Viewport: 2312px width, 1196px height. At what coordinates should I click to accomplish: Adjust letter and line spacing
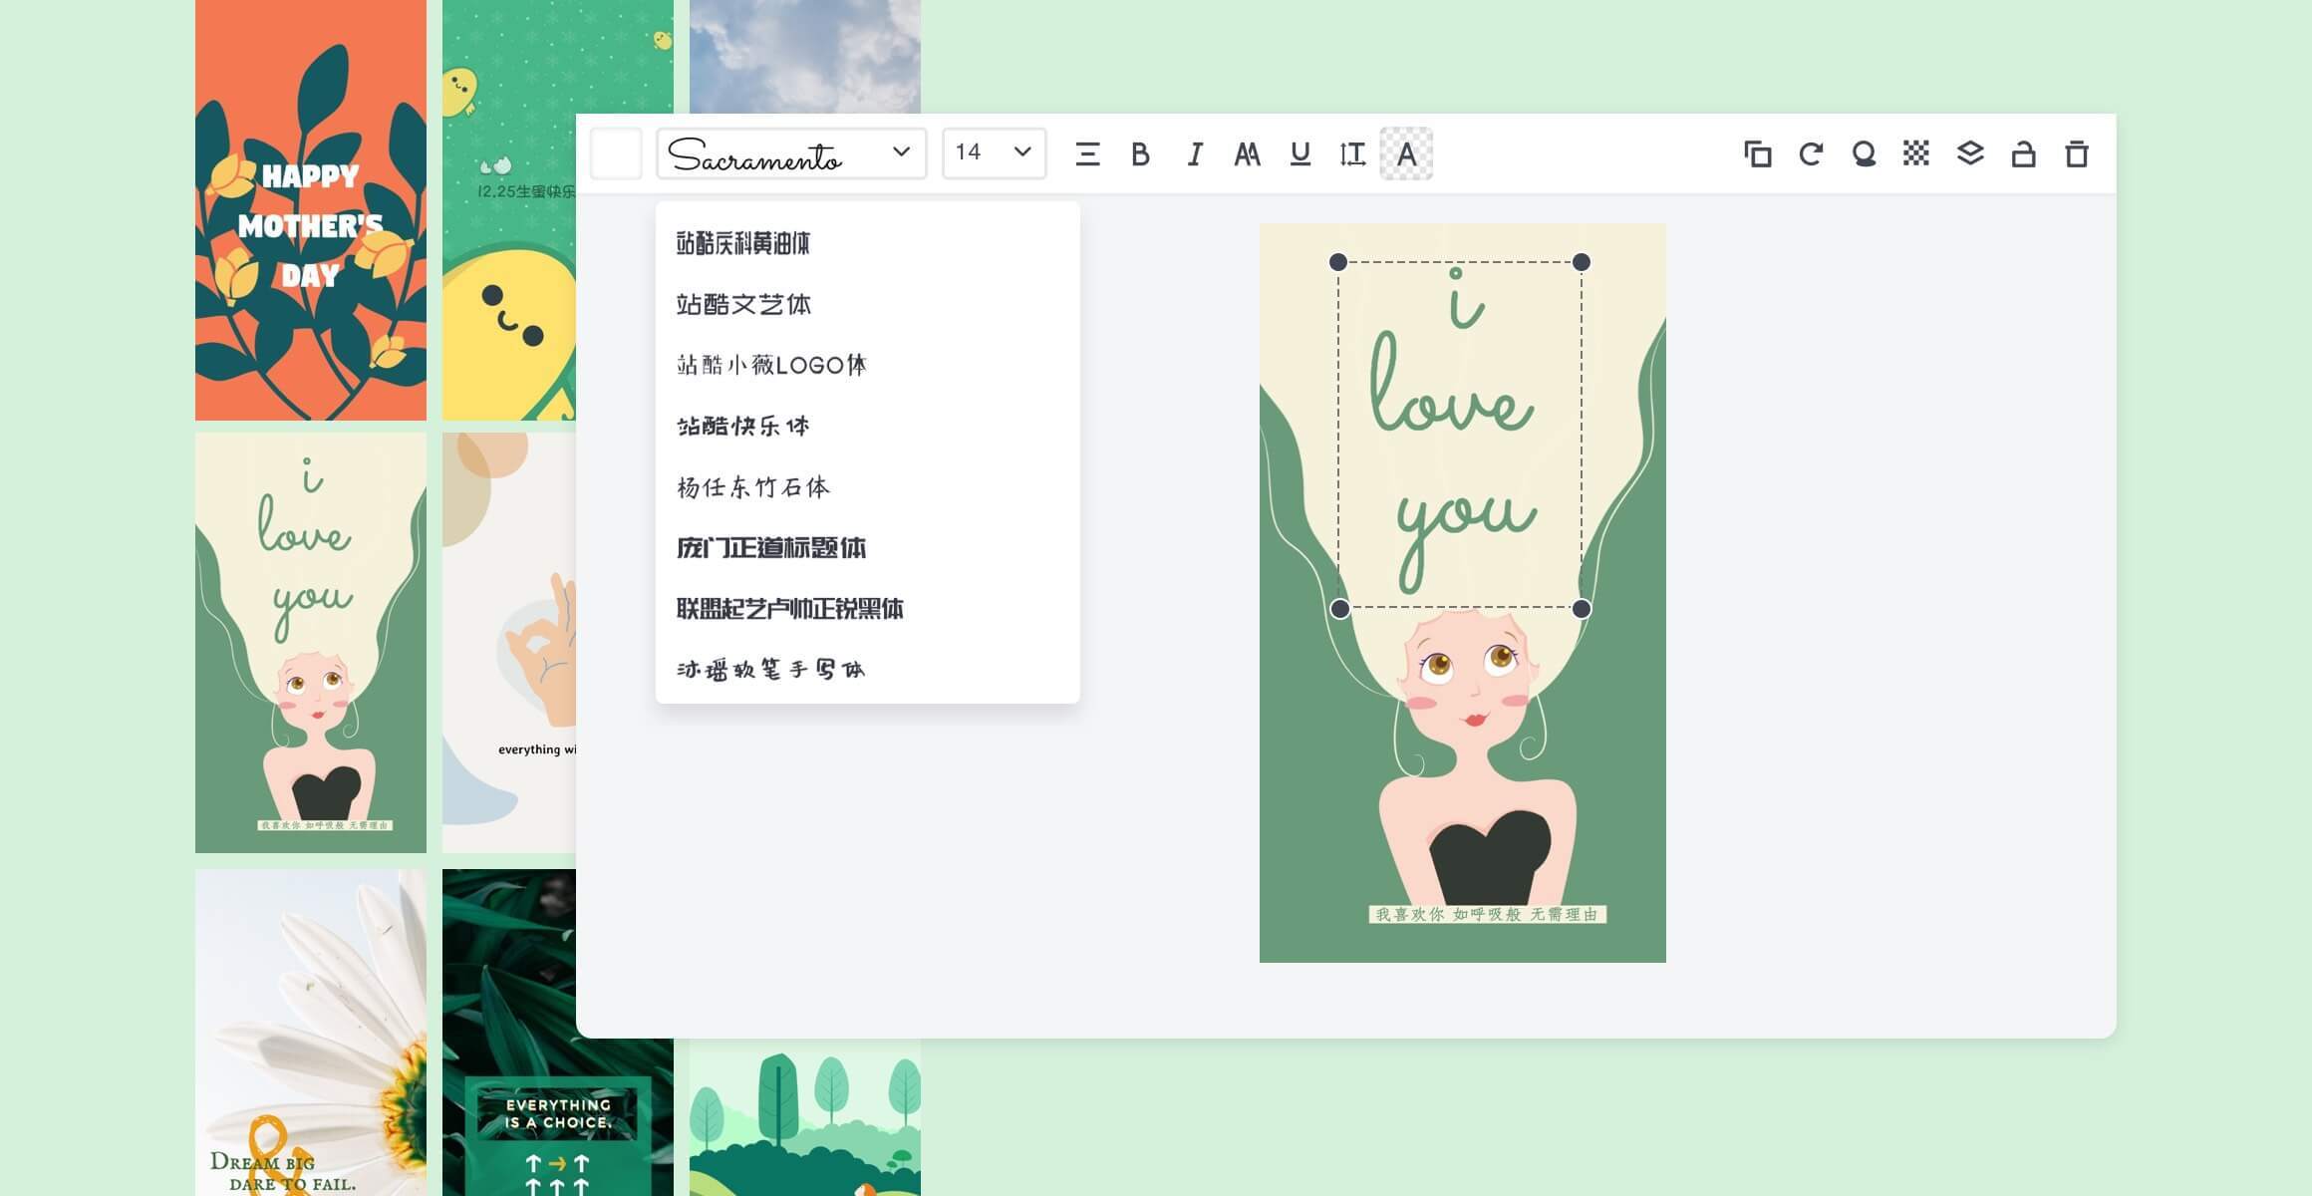point(1352,154)
